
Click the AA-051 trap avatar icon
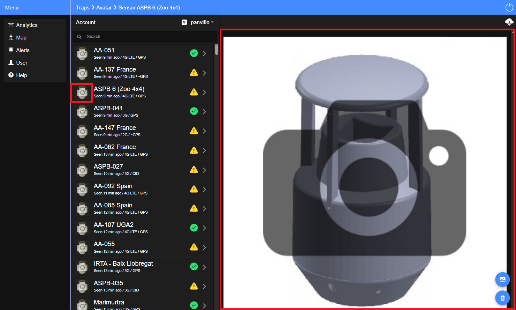click(82, 53)
